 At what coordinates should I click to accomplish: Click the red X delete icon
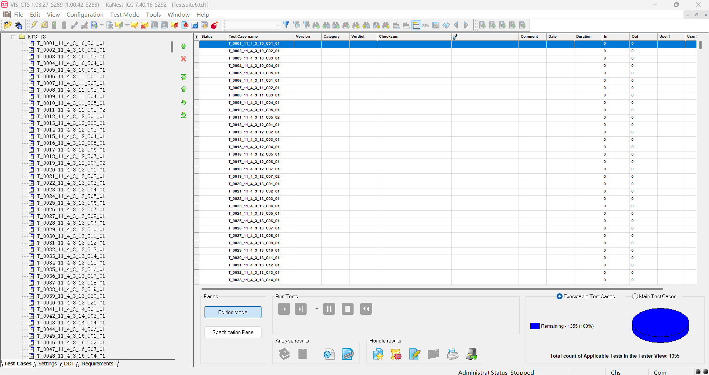point(183,59)
